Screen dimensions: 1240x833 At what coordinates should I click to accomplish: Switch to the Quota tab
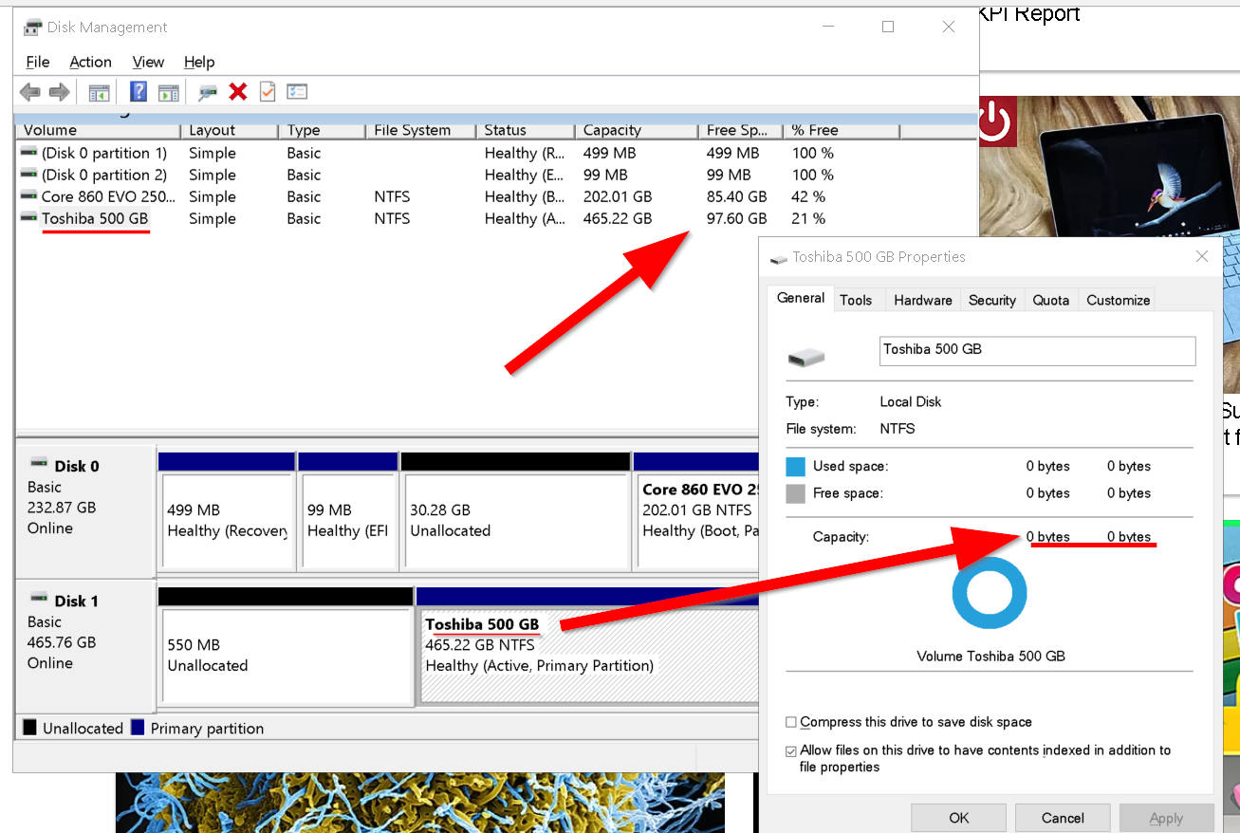(x=1051, y=300)
